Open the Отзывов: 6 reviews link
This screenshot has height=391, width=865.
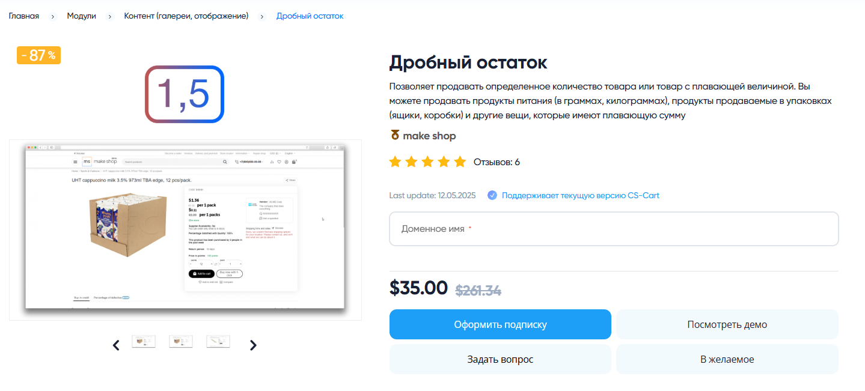point(497,162)
